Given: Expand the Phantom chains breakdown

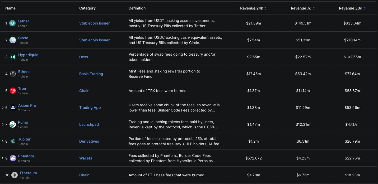Looking at the screenshot, I should tap(3, 158).
